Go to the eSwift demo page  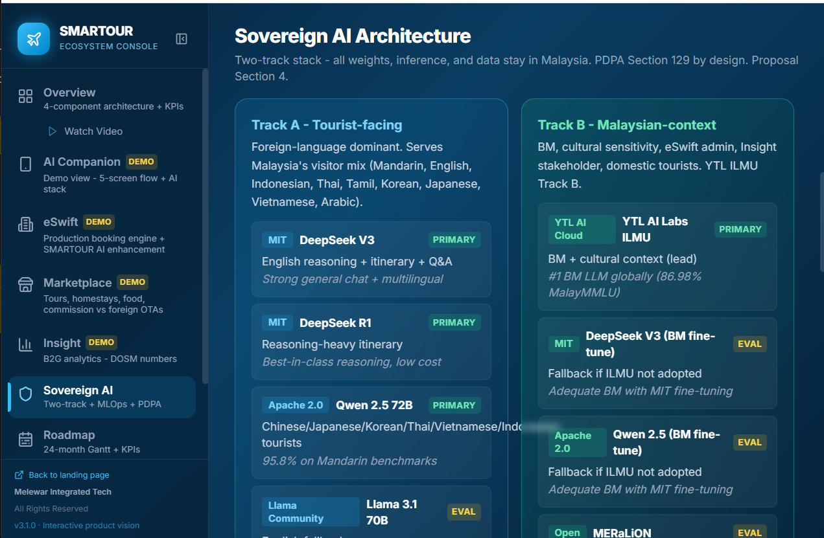[102, 234]
